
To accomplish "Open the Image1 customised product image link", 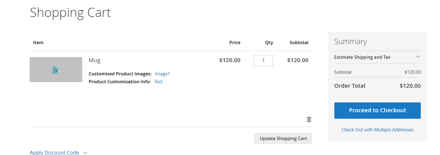I will click(162, 74).
